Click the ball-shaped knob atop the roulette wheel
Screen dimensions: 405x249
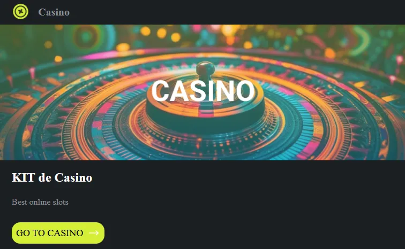206,69
